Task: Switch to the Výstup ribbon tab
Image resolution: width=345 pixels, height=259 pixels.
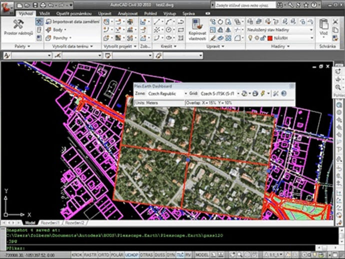Action: (x=169, y=13)
